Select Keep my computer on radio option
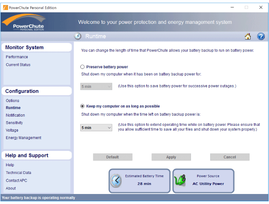 click(x=83, y=106)
